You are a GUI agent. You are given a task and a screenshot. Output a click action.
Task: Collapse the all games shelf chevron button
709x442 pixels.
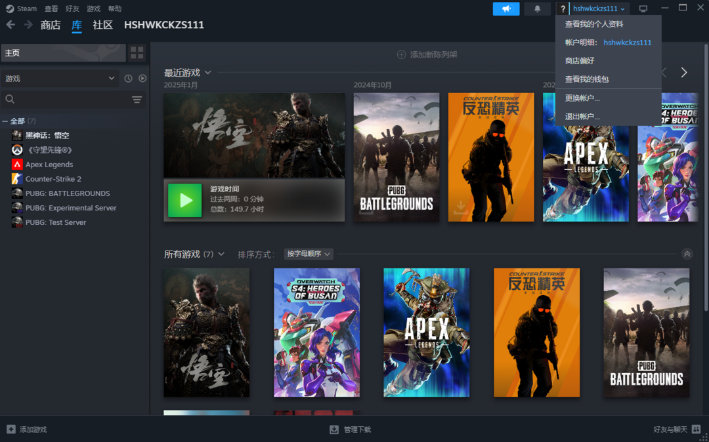click(687, 254)
